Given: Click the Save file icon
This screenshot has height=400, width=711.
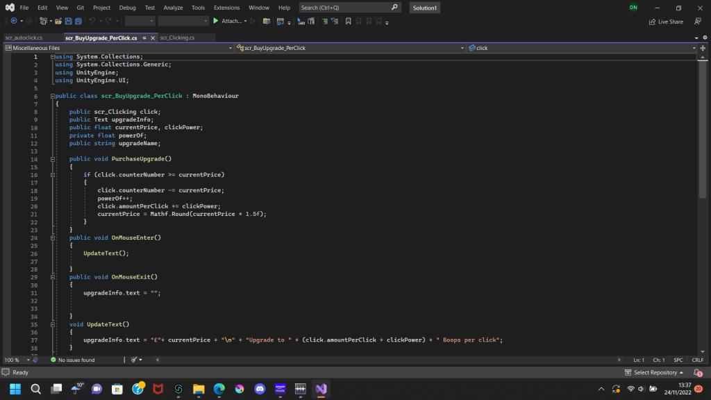Looking at the screenshot, I should click(x=69, y=22).
